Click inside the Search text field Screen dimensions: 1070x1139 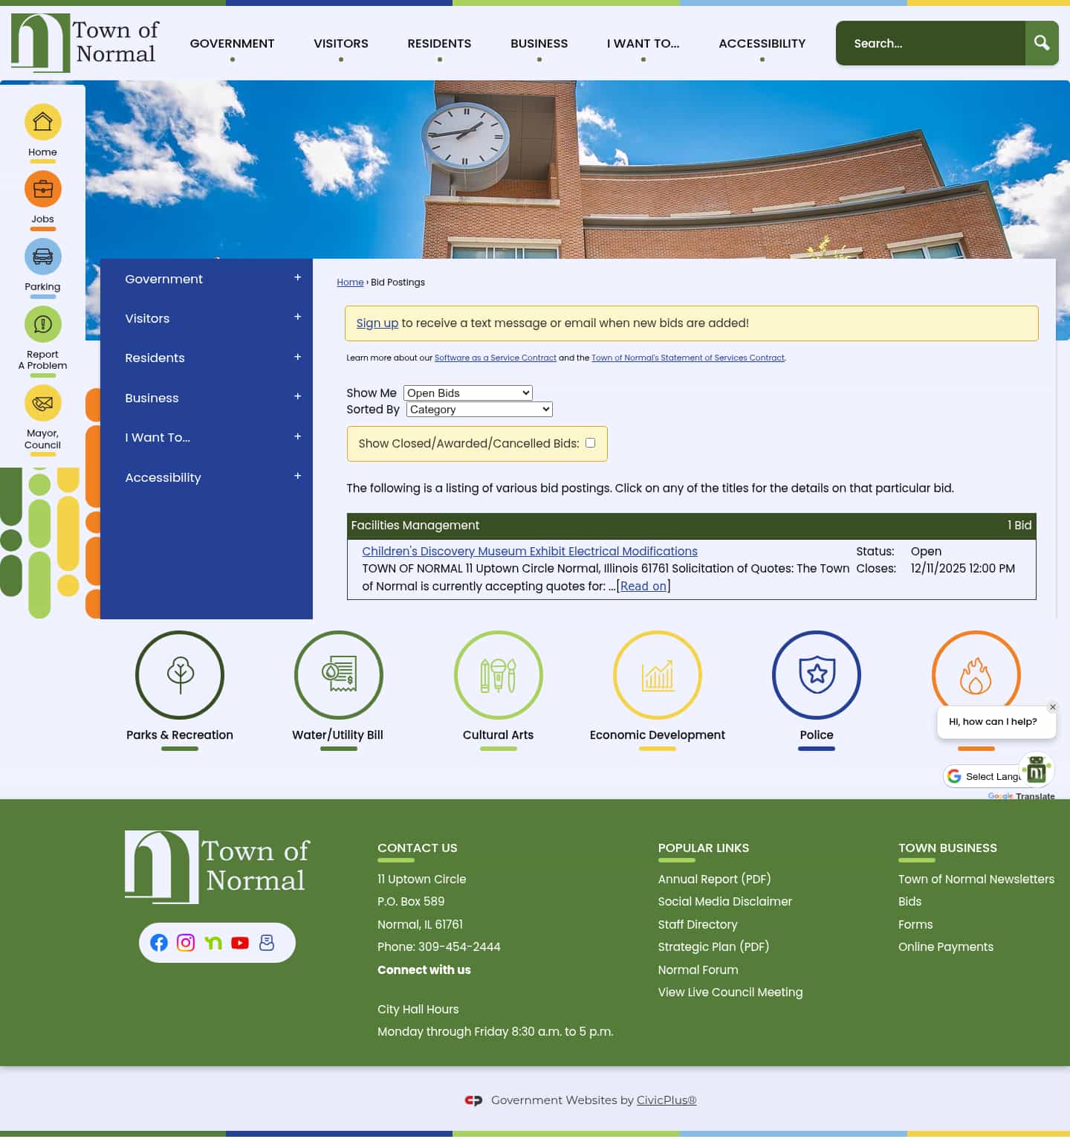pos(929,43)
